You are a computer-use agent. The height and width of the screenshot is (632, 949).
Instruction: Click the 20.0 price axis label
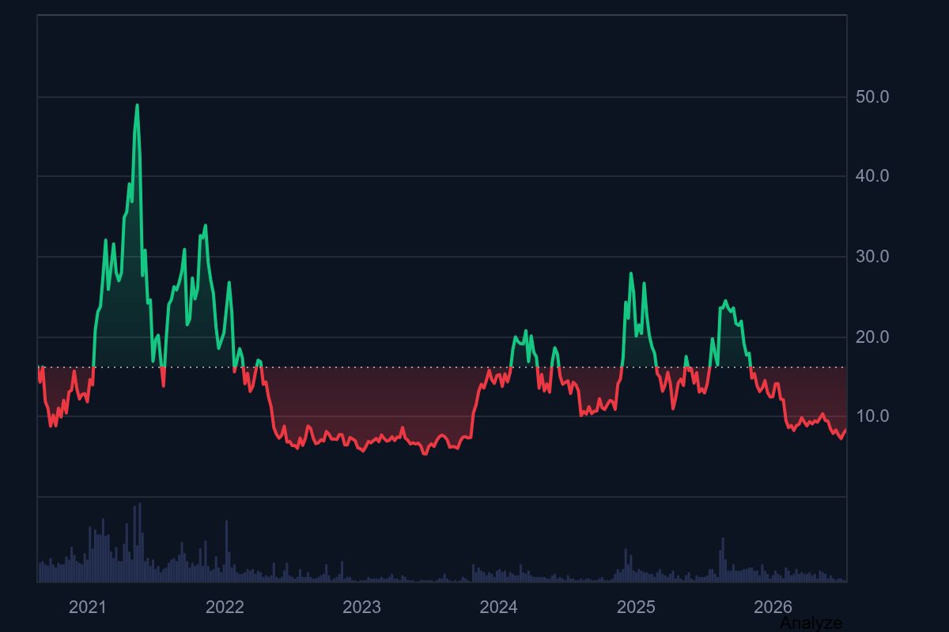(872, 337)
